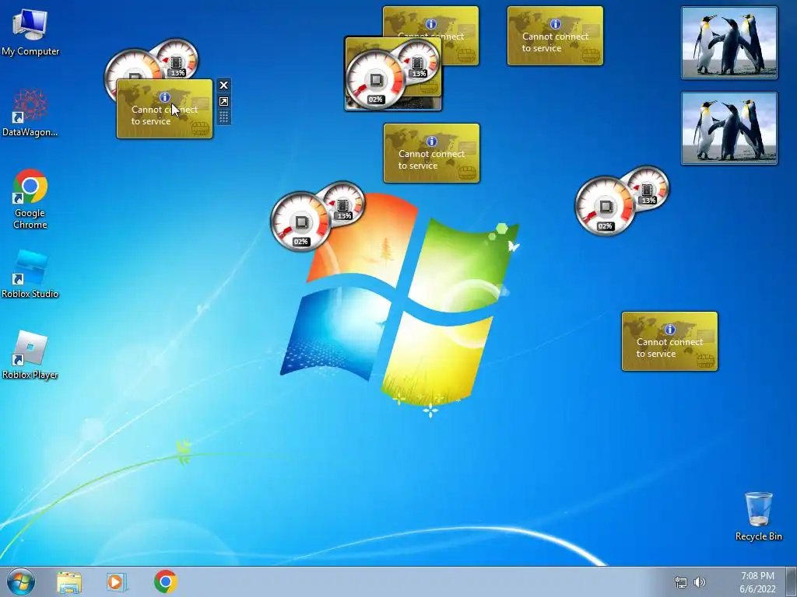
Task: Open the Roblox Player desktop shortcut
Action: (30, 354)
